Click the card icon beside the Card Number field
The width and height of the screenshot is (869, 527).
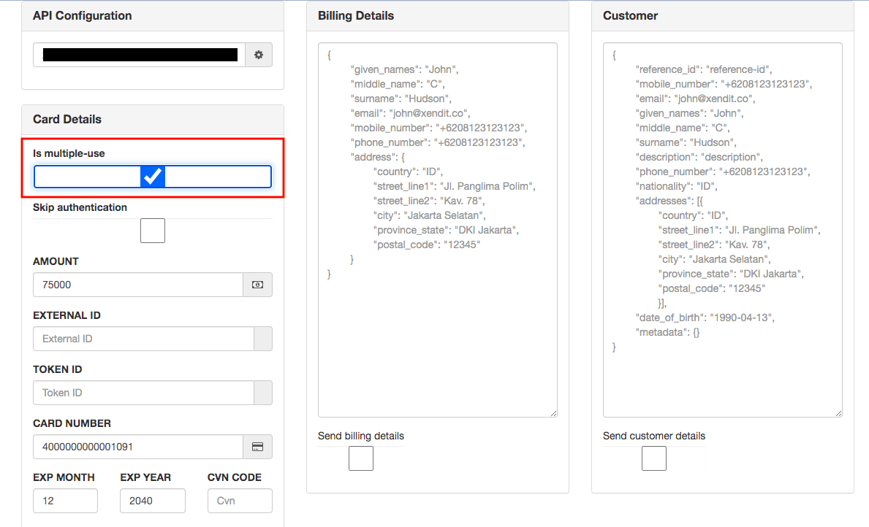(x=257, y=447)
